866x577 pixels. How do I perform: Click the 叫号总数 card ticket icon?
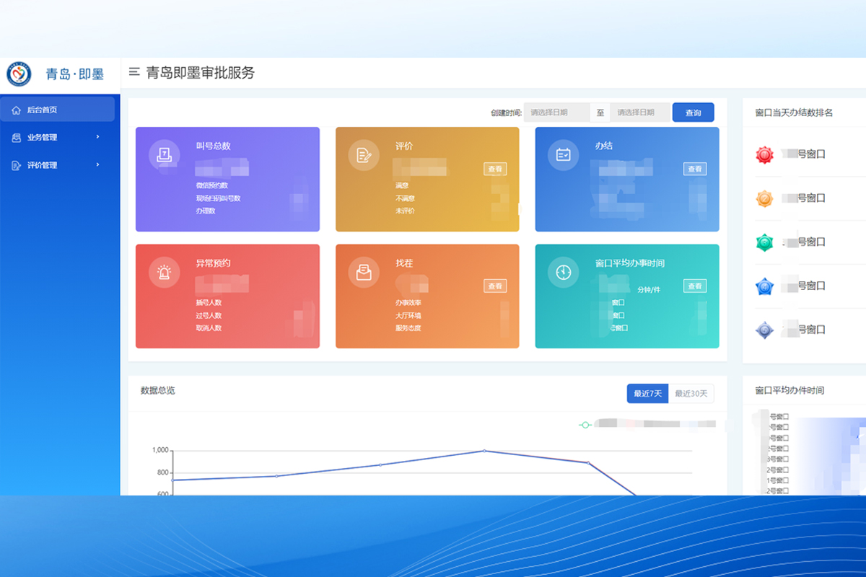[x=165, y=155]
